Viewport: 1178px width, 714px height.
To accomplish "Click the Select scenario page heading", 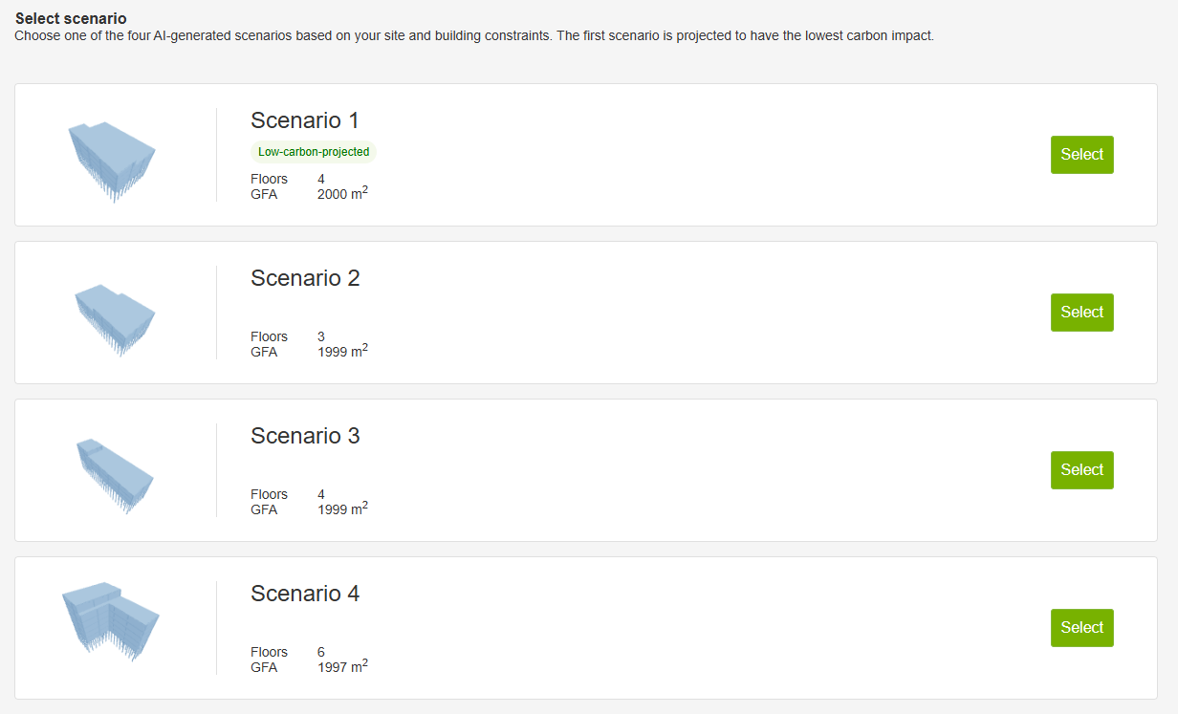I will click(x=71, y=19).
